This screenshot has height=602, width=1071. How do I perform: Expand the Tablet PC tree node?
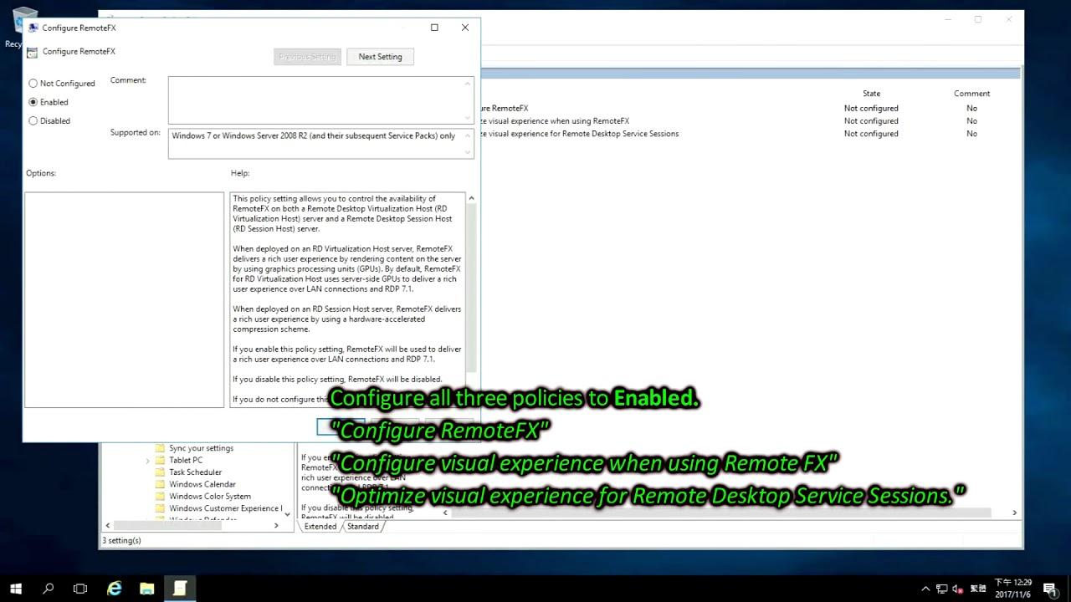tap(148, 461)
